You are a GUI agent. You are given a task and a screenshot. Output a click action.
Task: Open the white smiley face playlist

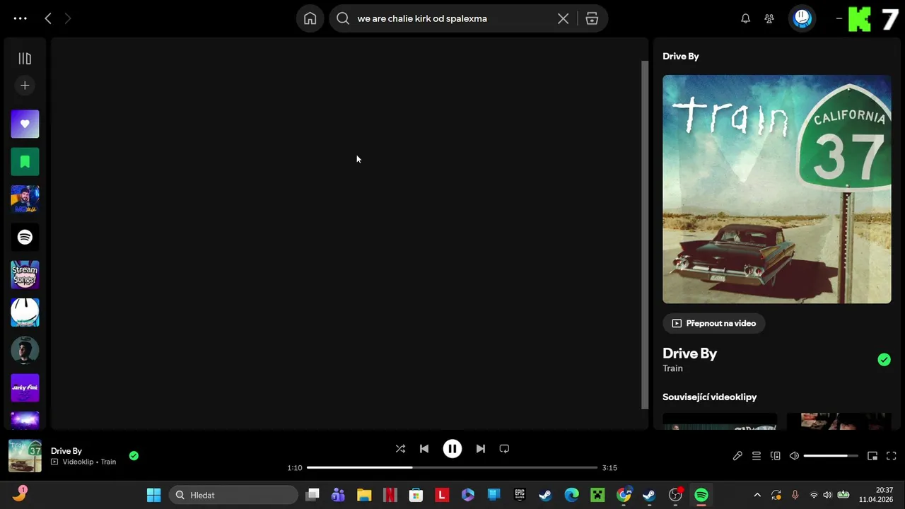[x=25, y=312]
